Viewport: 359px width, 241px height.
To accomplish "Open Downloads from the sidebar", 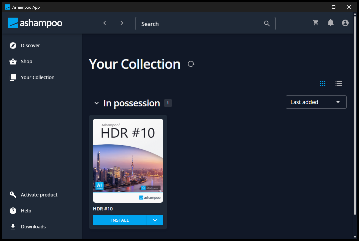I will (x=28, y=227).
